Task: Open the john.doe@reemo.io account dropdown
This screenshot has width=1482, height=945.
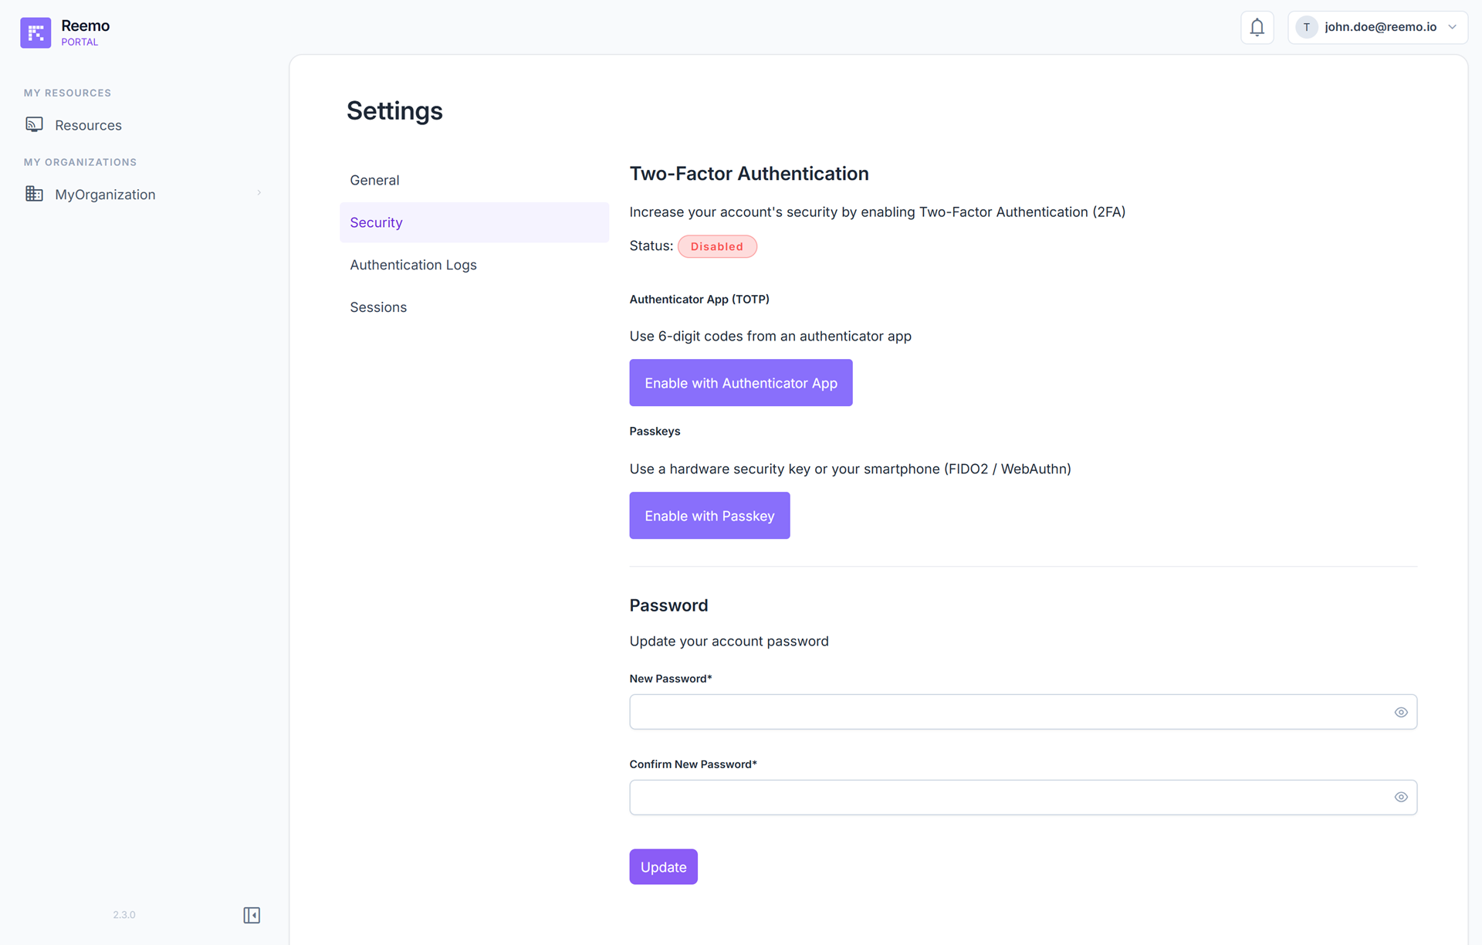Action: (1377, 27)
